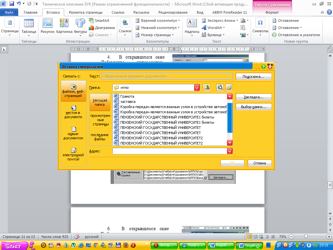Open Firefox from the taskbar quick launch
This screenshot has width=333, height=250.
126,245
